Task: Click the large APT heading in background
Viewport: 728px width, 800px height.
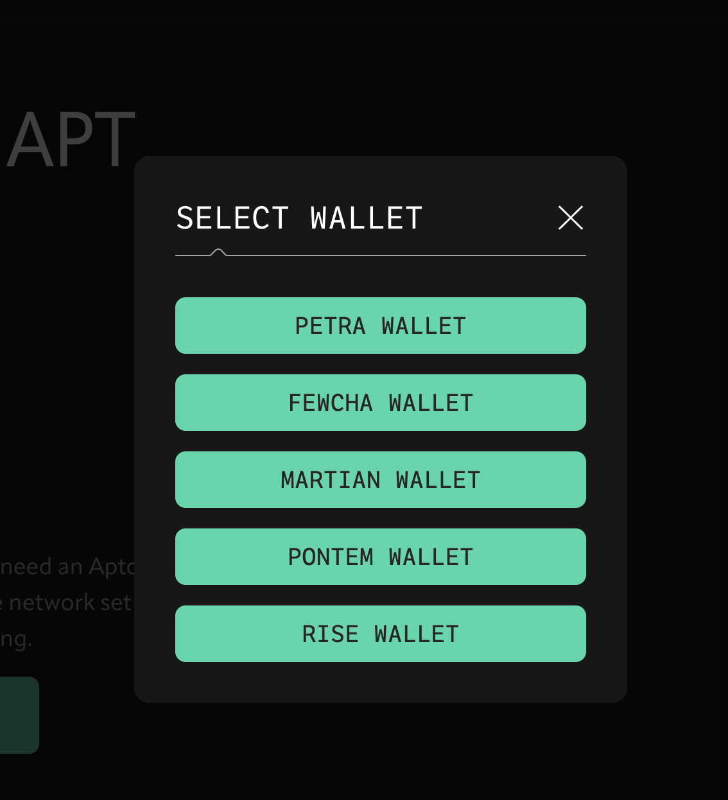Action: [71, 140]
